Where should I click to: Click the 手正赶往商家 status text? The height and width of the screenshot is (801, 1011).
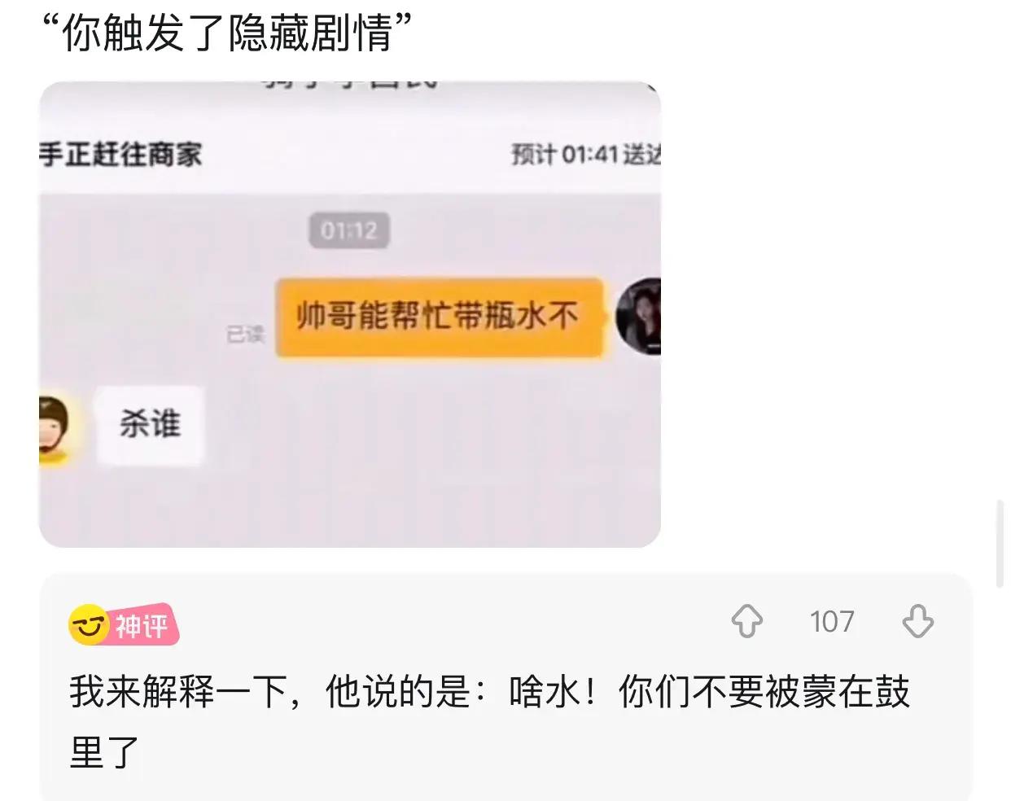click(120, 154)
